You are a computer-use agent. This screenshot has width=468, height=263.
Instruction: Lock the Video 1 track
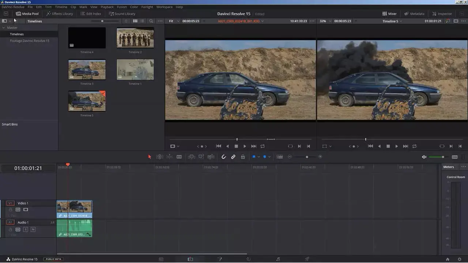click(x=10, y=210)
